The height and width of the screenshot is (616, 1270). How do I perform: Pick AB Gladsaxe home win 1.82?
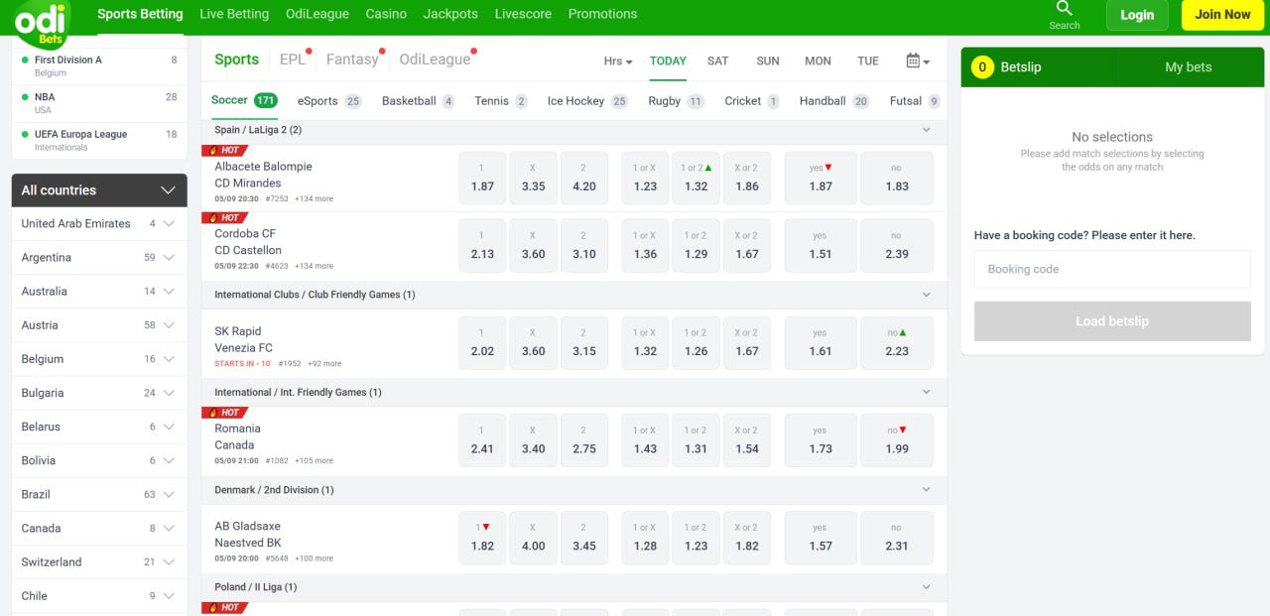point(482,538)
